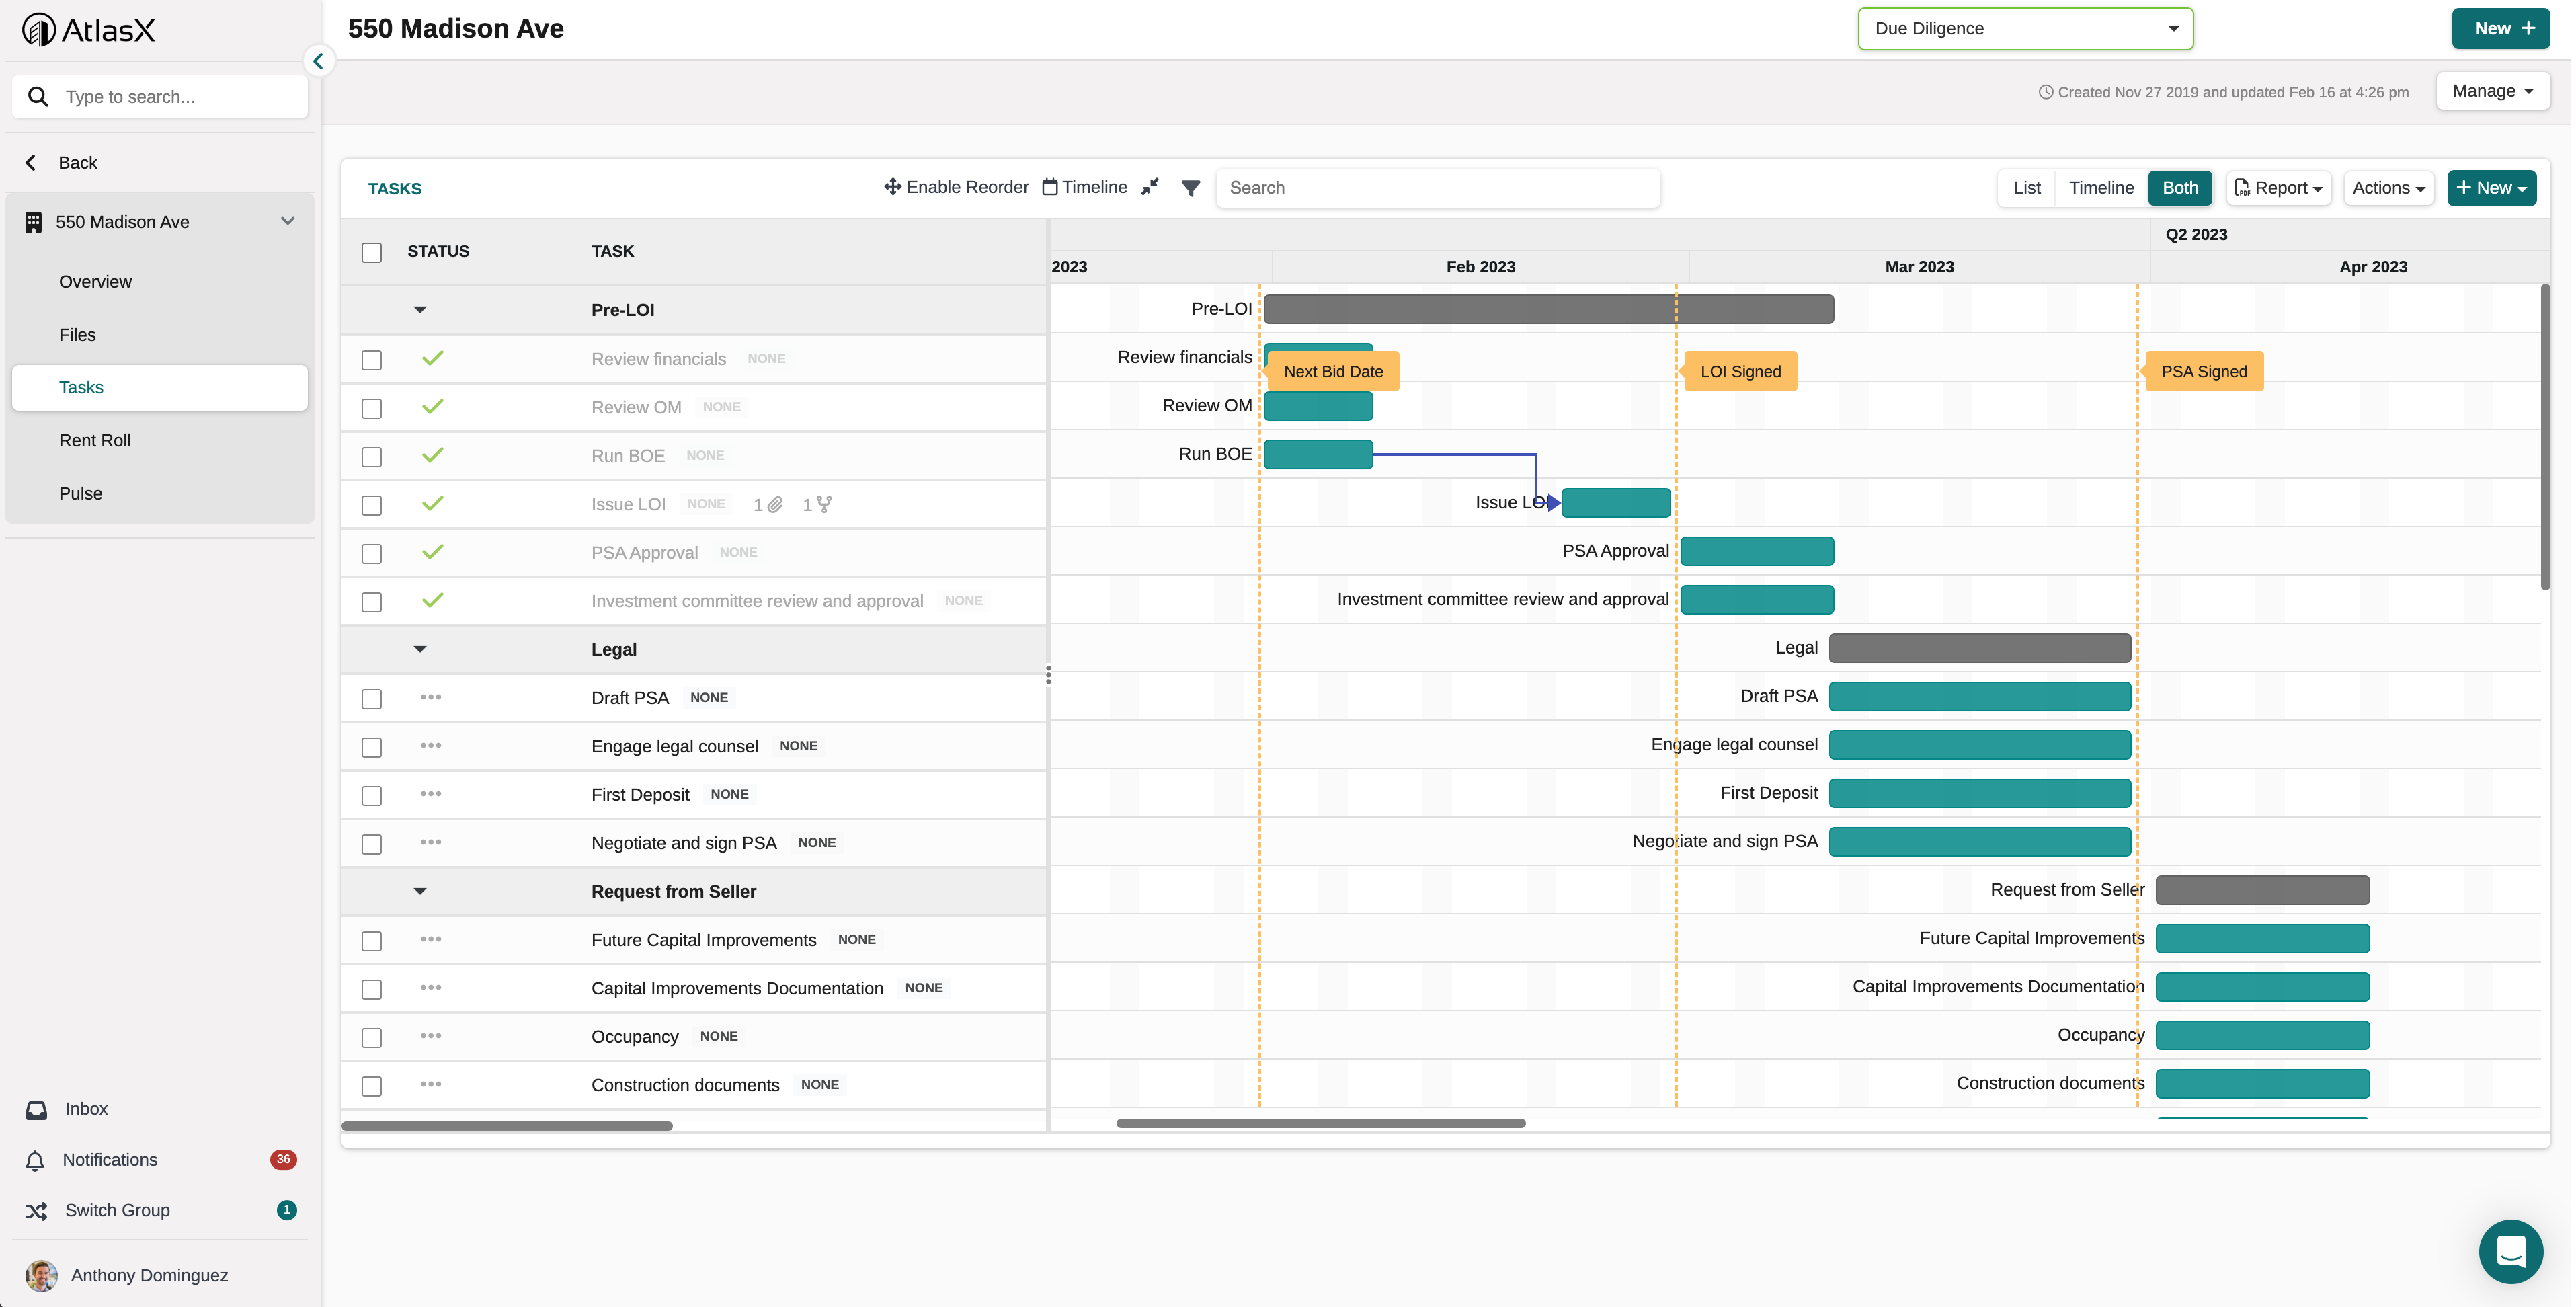
Task: Switch to the List view tab
Action: [x=2026, y=188]
